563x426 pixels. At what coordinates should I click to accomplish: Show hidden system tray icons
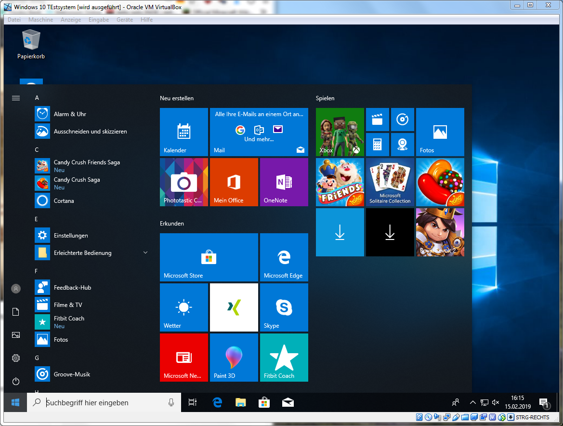point(472,402)
